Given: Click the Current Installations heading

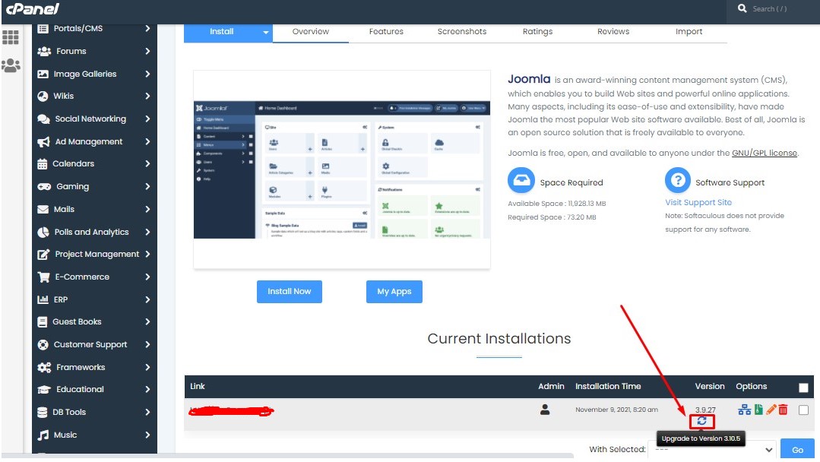Looking at the screenshot, I should [499, 339].
